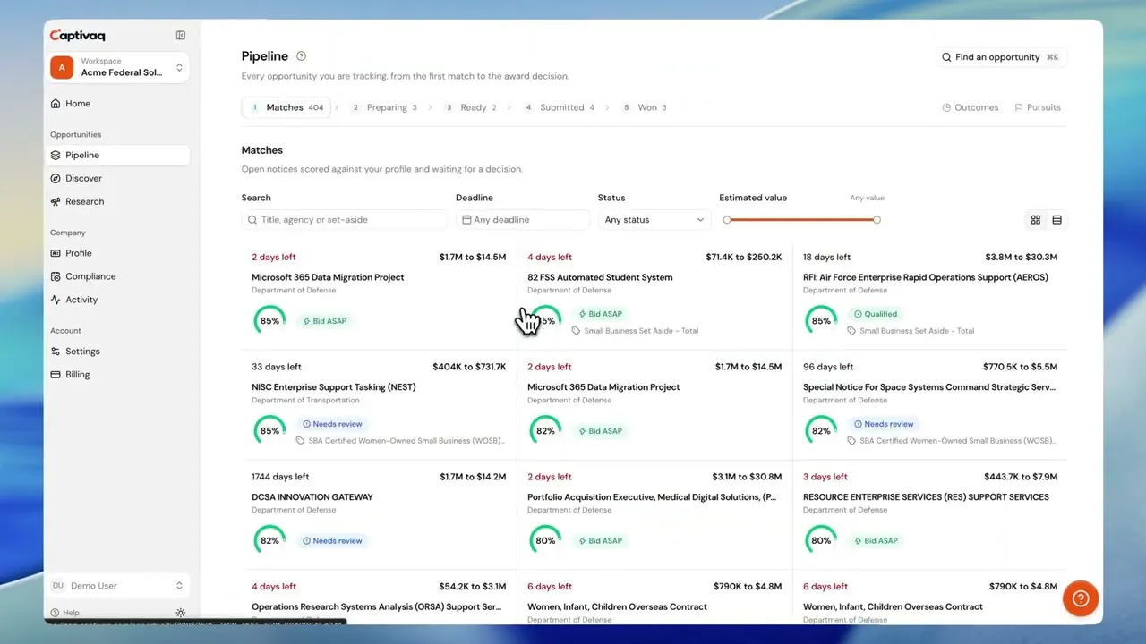1146x644 pixels.
Task: Click the "1744 days left" text
Action: tap(279, 477)
